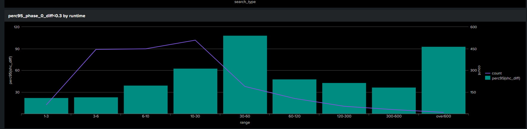Click the x-axis label 120-300
The width and height of the screenshot is (527, 129).
[x=344, y=116]
